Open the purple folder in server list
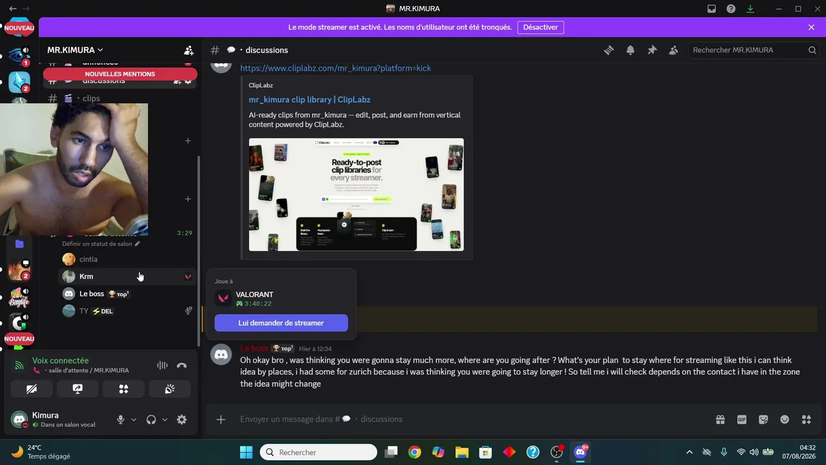The image size is (826, 465). [19, 243]
